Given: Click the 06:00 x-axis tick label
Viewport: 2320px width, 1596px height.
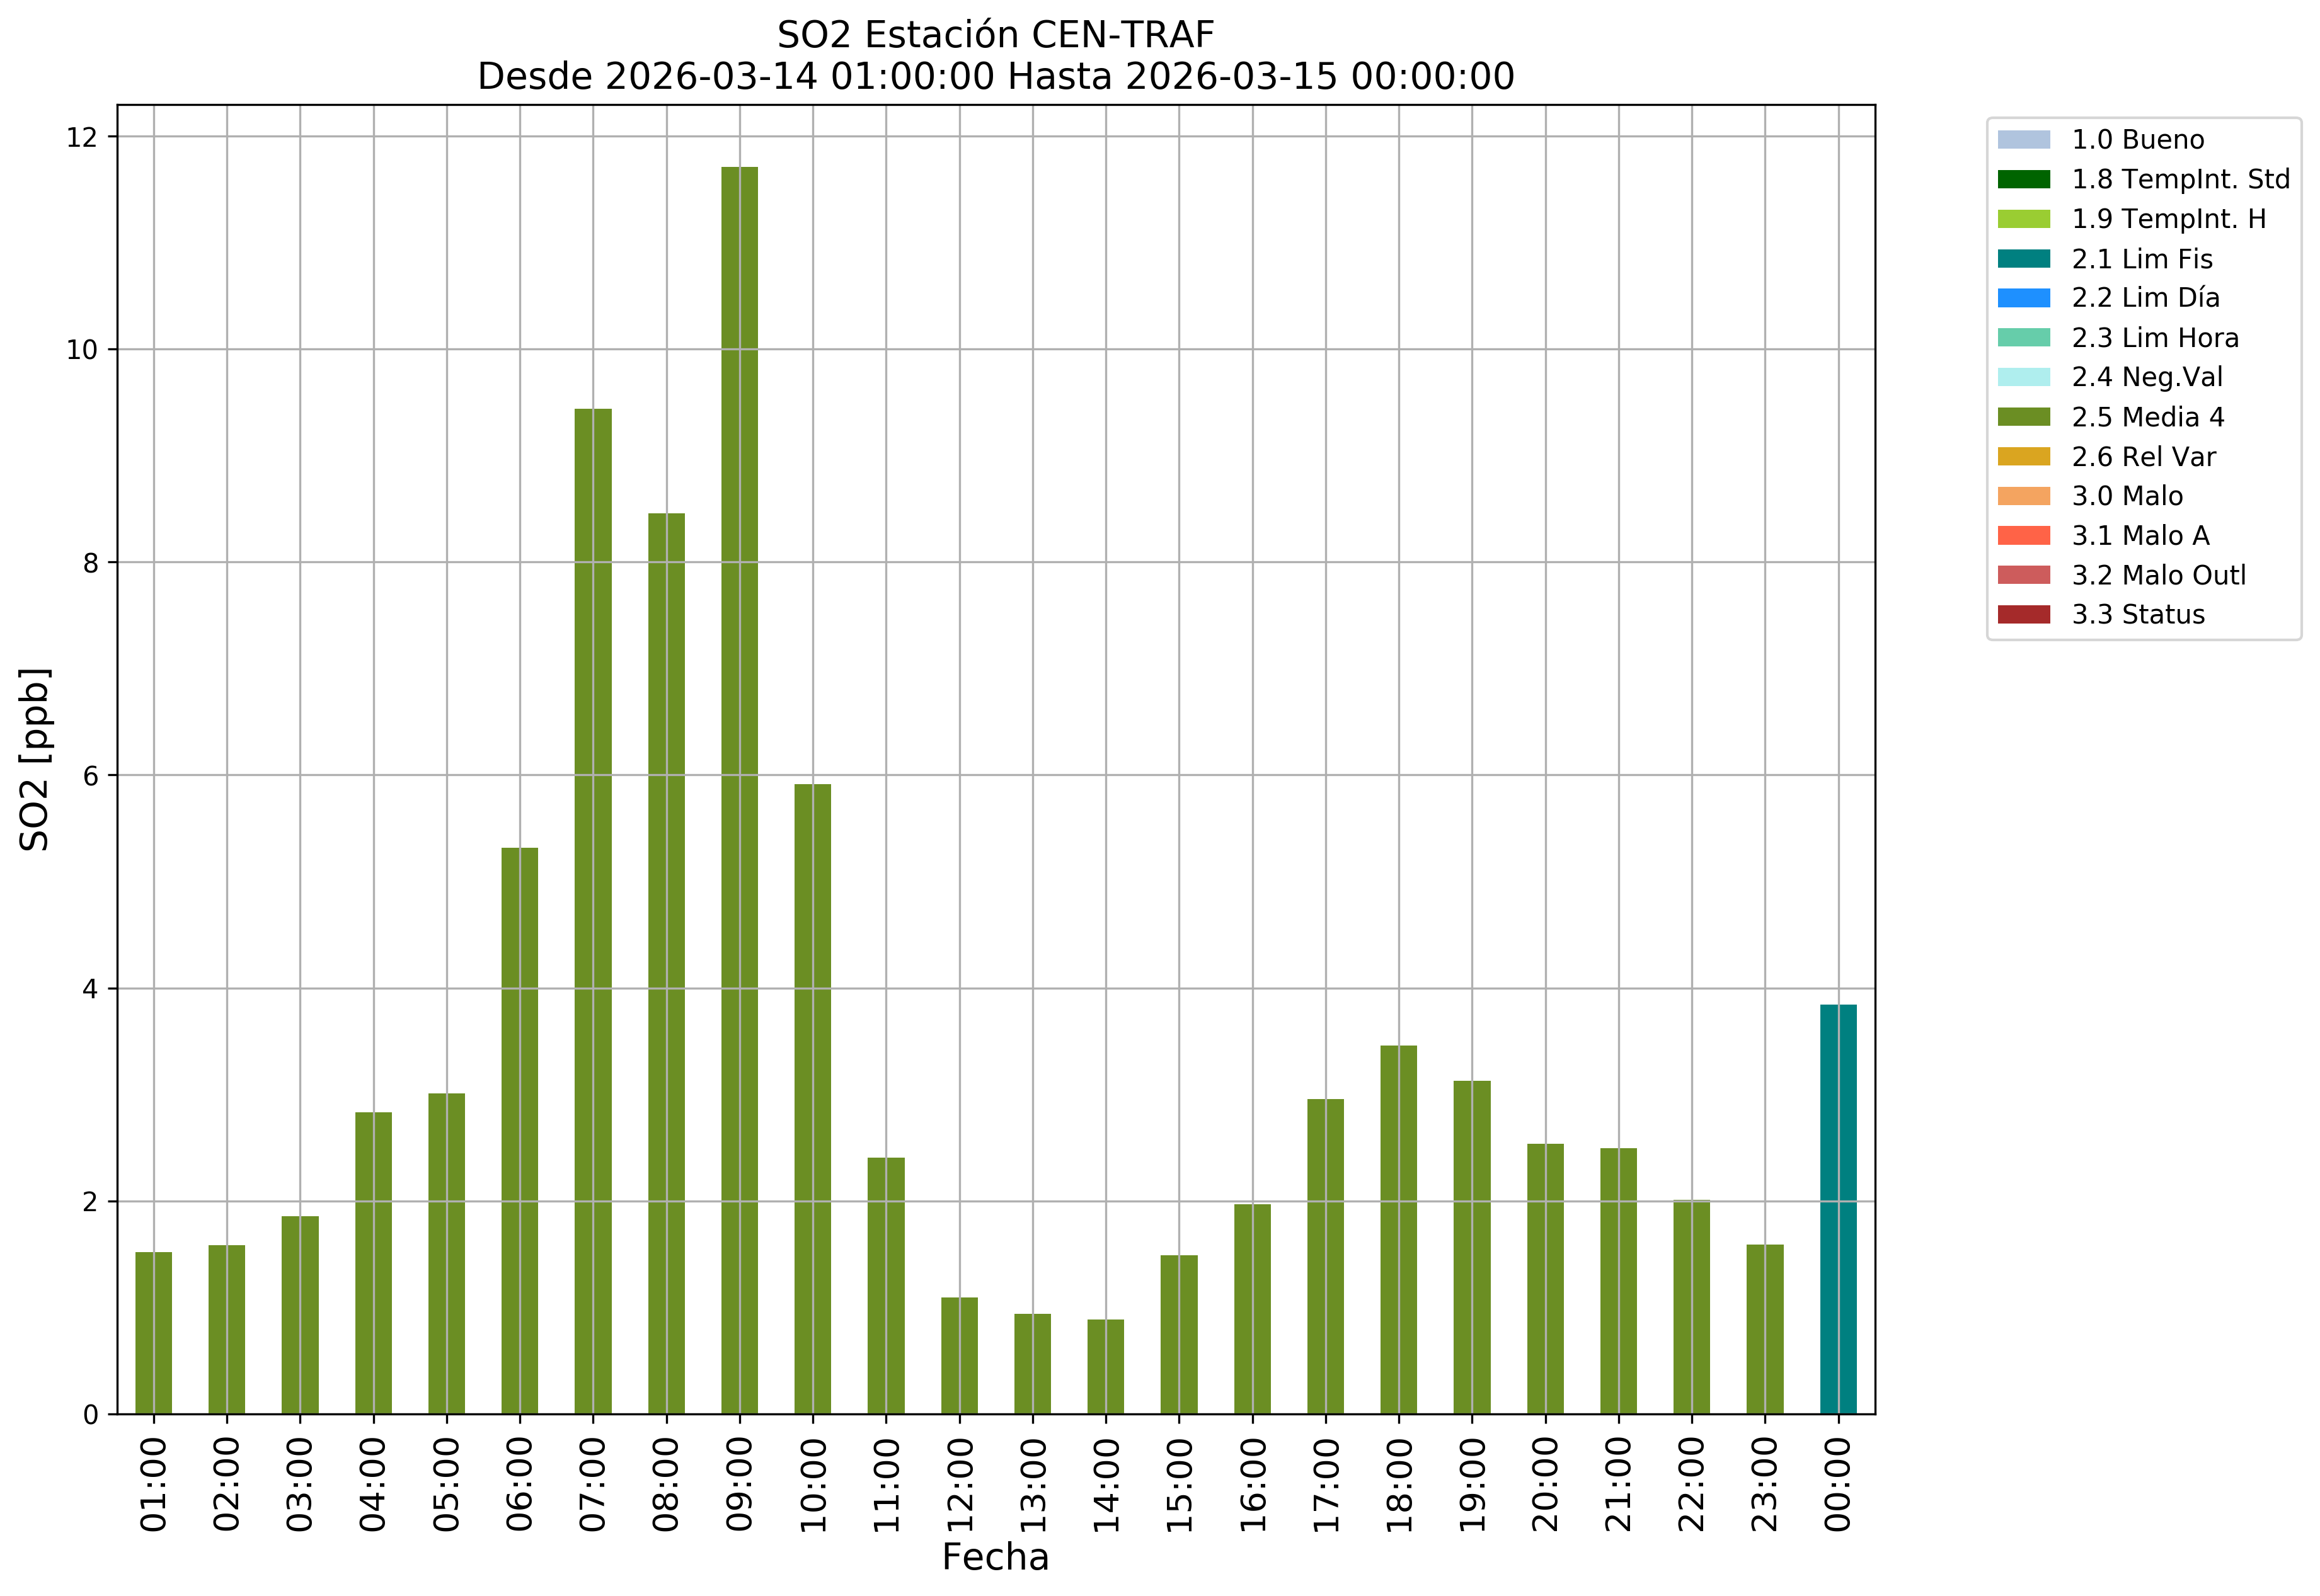Looking at the screenshot, I should click(519, 1484).
